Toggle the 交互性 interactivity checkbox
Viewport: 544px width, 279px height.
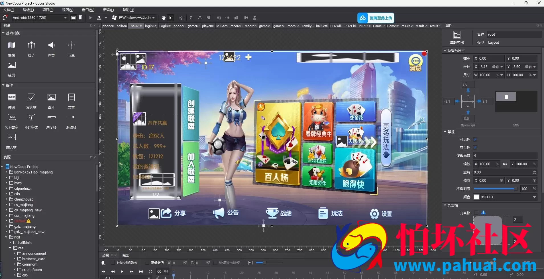click(x=475, y=147)
